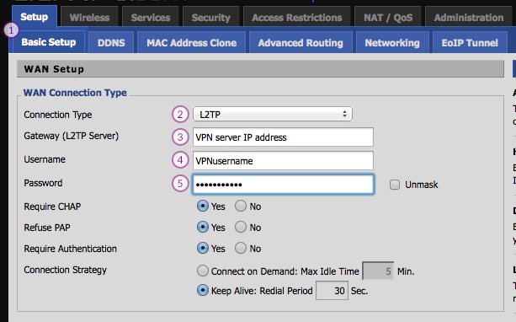Click the Redial Period seconds field

tap(332, 290)
